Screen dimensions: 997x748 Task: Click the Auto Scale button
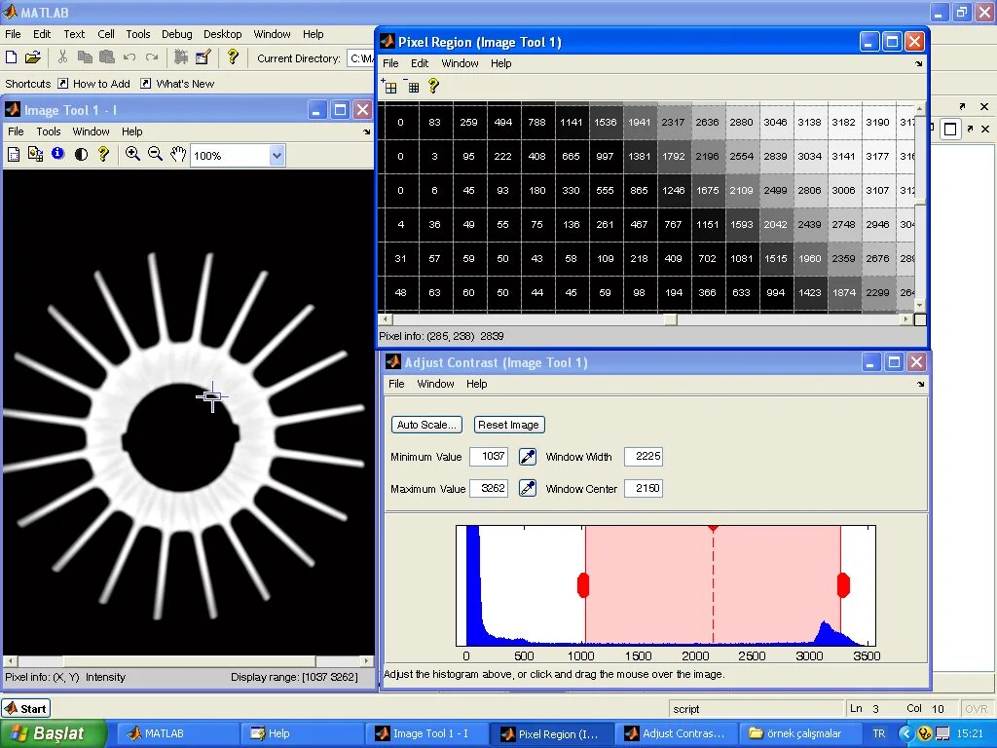[x=425, y=425]
